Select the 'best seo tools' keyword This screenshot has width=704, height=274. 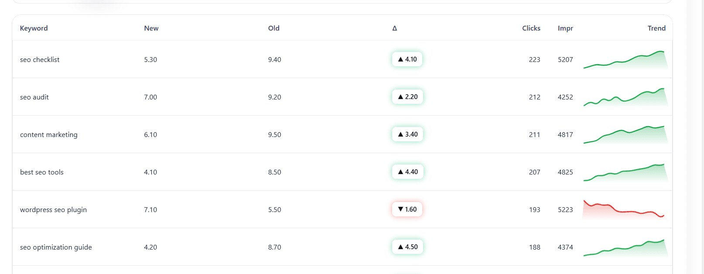(x=42, y=172)
